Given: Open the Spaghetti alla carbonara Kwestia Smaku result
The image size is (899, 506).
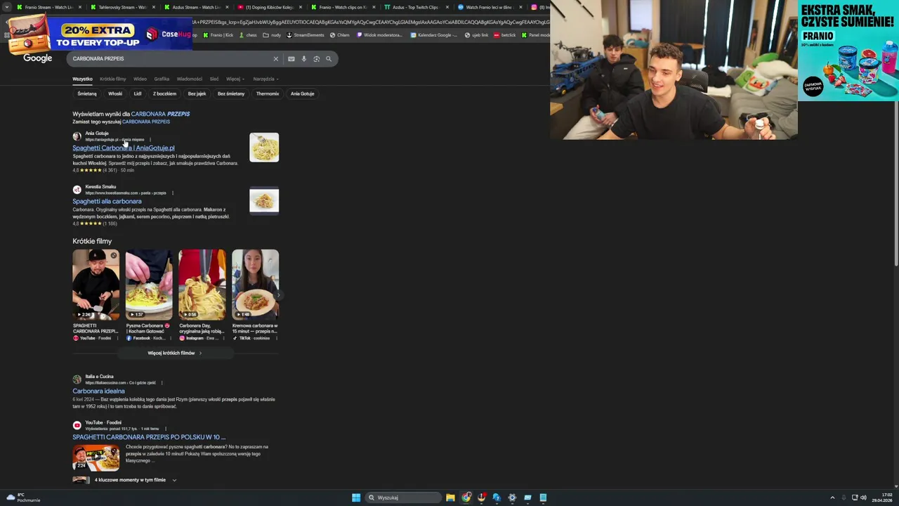Looking at the screenshot, I should [107, 201].
